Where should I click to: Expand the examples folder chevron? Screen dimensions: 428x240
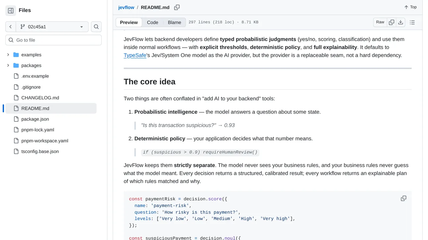[8, 55]
